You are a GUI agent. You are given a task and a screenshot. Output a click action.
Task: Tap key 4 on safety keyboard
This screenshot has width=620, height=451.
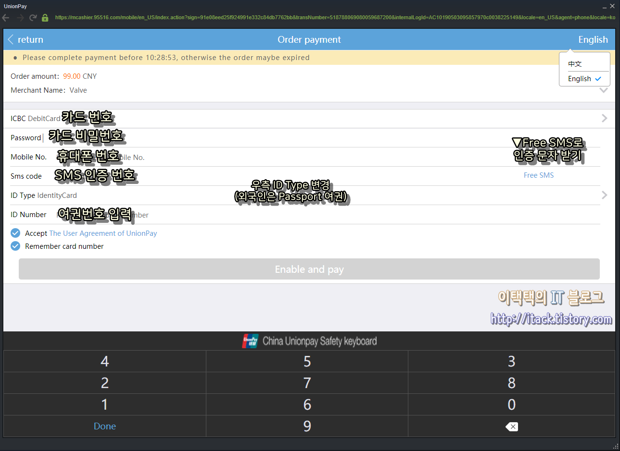click(x=105, y=361)
